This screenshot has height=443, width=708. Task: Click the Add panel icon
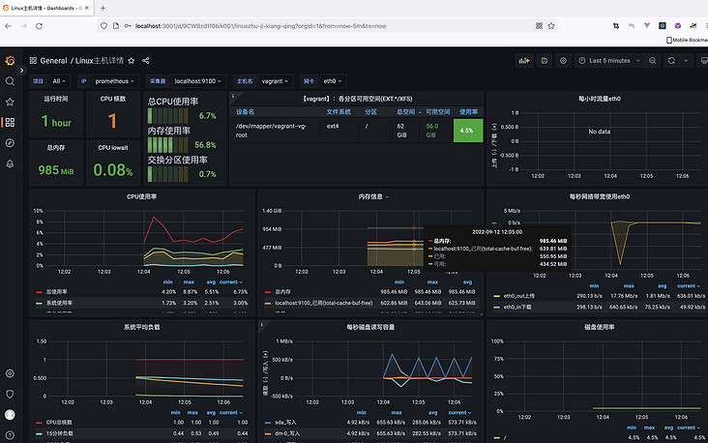pyautogui.click(x=524, y=60)
